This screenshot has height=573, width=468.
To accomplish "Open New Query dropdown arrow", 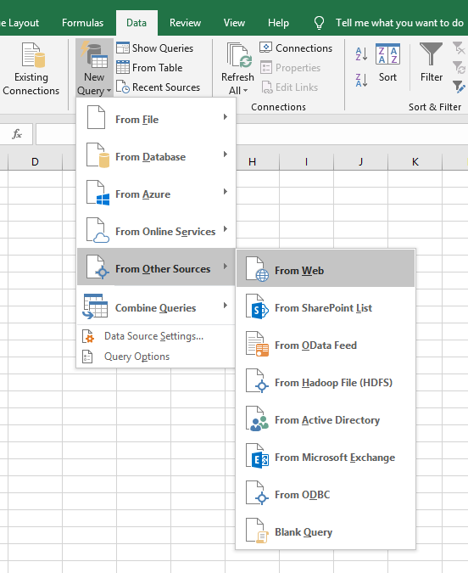I will pos(109,90).
